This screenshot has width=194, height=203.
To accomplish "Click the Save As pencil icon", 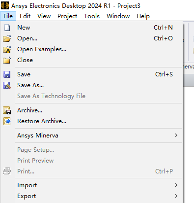I will click(x=7, y=85).
